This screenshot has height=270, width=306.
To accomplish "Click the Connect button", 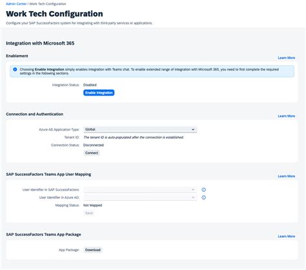I will 92,153.
